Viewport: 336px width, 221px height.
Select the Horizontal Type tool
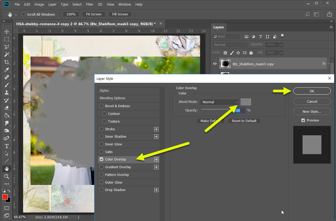[7, 146]
